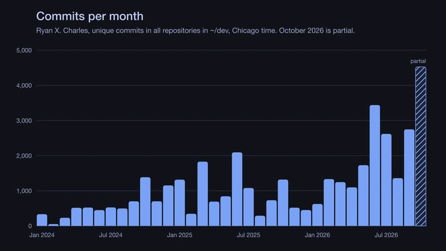The image size is (446, 251).
Task: Click the 0 y-axis label
Action: (30, 226)
